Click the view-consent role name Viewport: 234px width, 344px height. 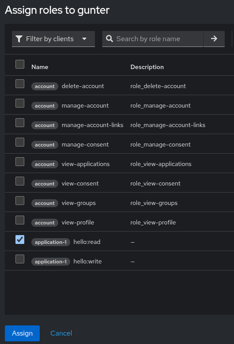pos(80,184)
